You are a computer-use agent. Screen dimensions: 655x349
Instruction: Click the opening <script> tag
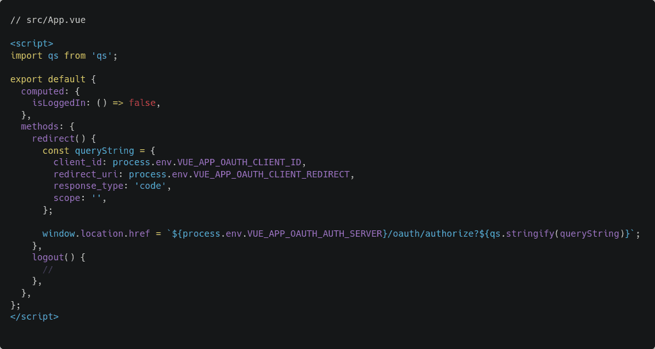[32, 43]
